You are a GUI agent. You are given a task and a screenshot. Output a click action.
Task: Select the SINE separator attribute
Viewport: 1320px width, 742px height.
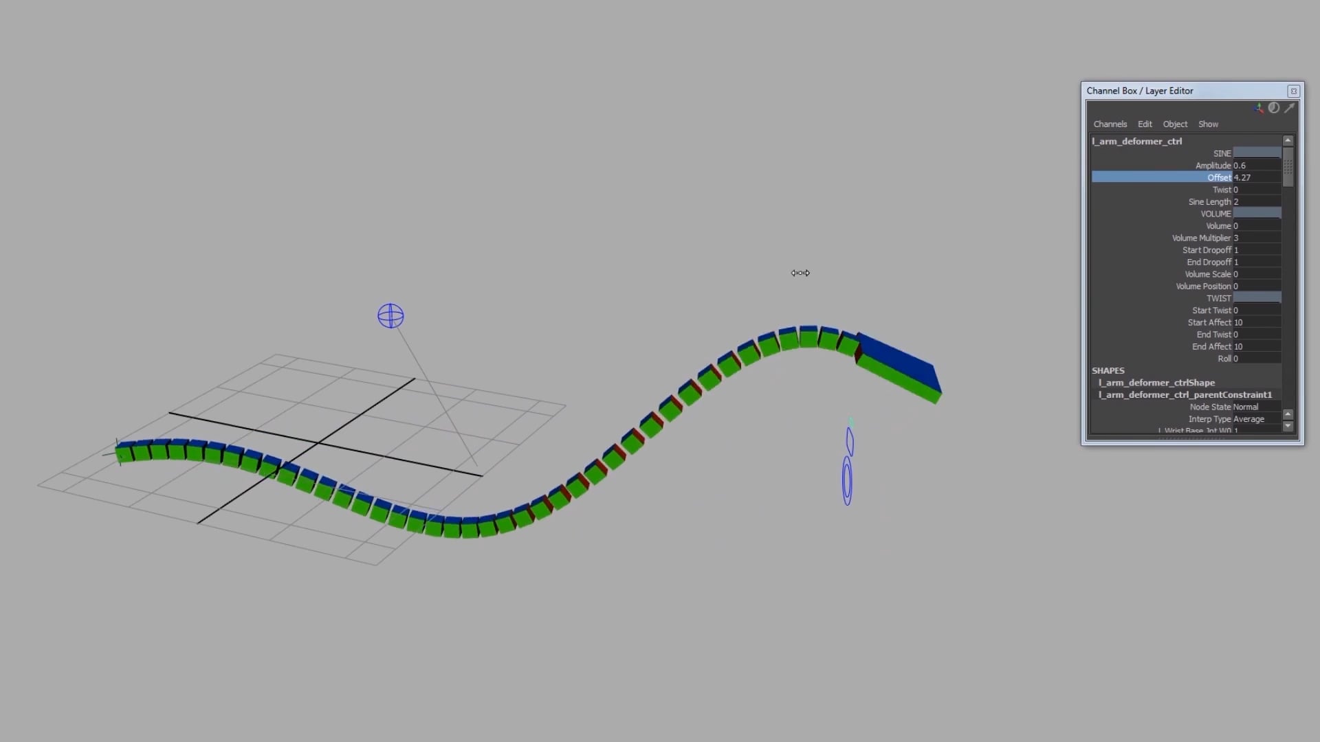1222,154
